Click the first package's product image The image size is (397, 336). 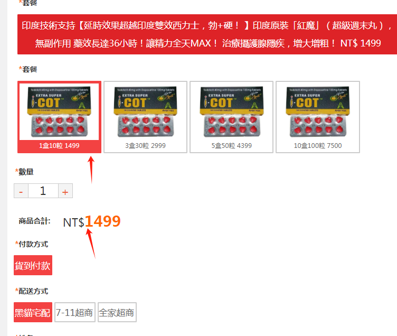[59, 111]
